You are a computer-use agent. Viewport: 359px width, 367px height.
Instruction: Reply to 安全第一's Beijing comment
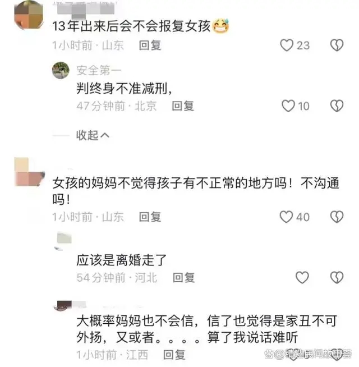pyautogui.click(x=183, y=106)
